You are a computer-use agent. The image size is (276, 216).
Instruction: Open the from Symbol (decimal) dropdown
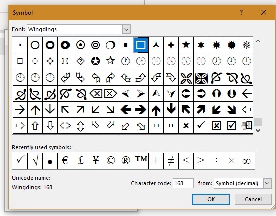click(x=267, y=183)
